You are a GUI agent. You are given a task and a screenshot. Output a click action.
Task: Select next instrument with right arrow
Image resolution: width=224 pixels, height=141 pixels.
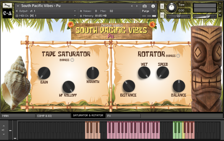(137, 6)
